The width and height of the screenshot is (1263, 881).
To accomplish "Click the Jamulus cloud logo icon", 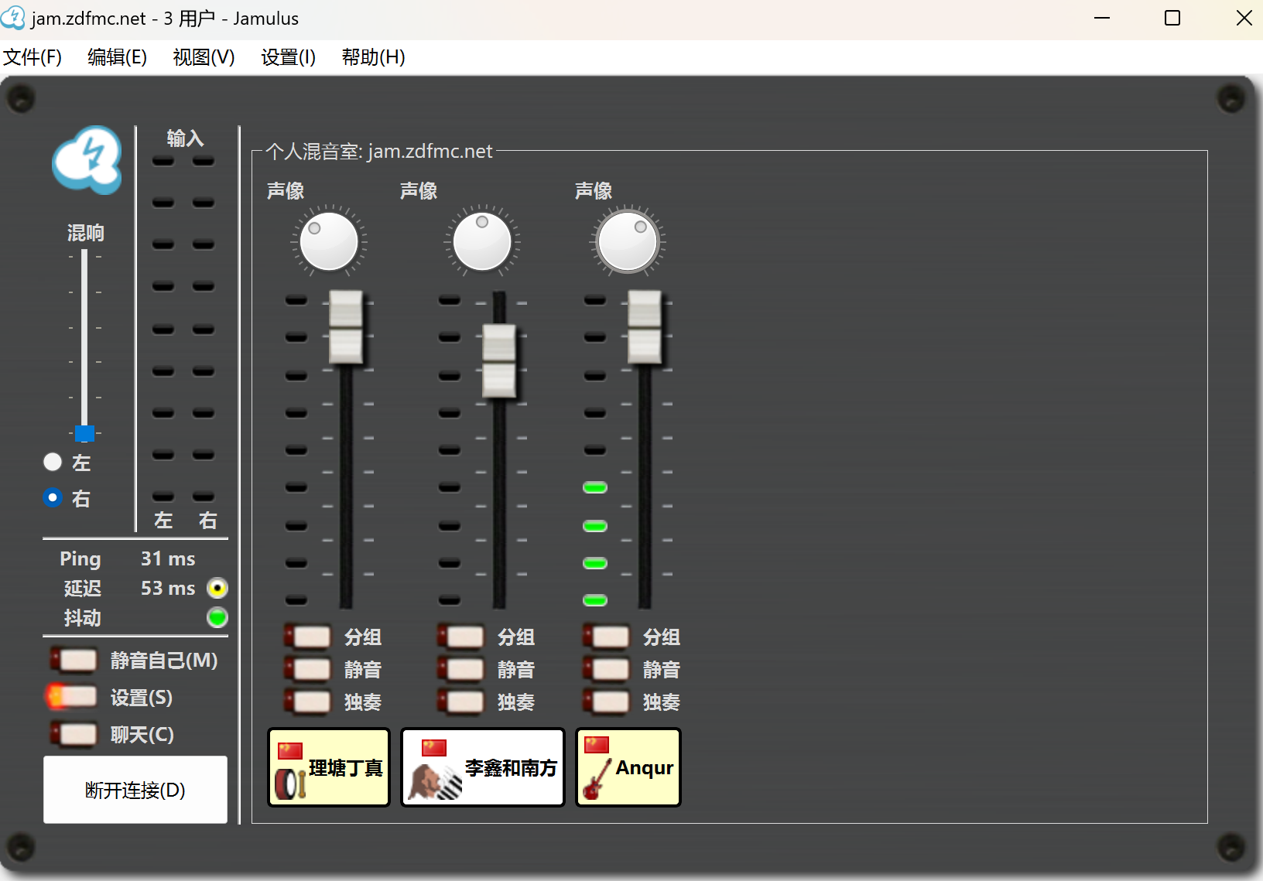I will pos(87,160).
